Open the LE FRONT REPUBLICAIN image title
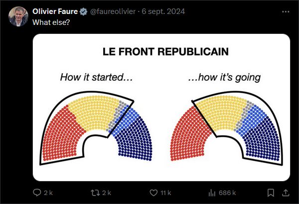 (165, 51)
